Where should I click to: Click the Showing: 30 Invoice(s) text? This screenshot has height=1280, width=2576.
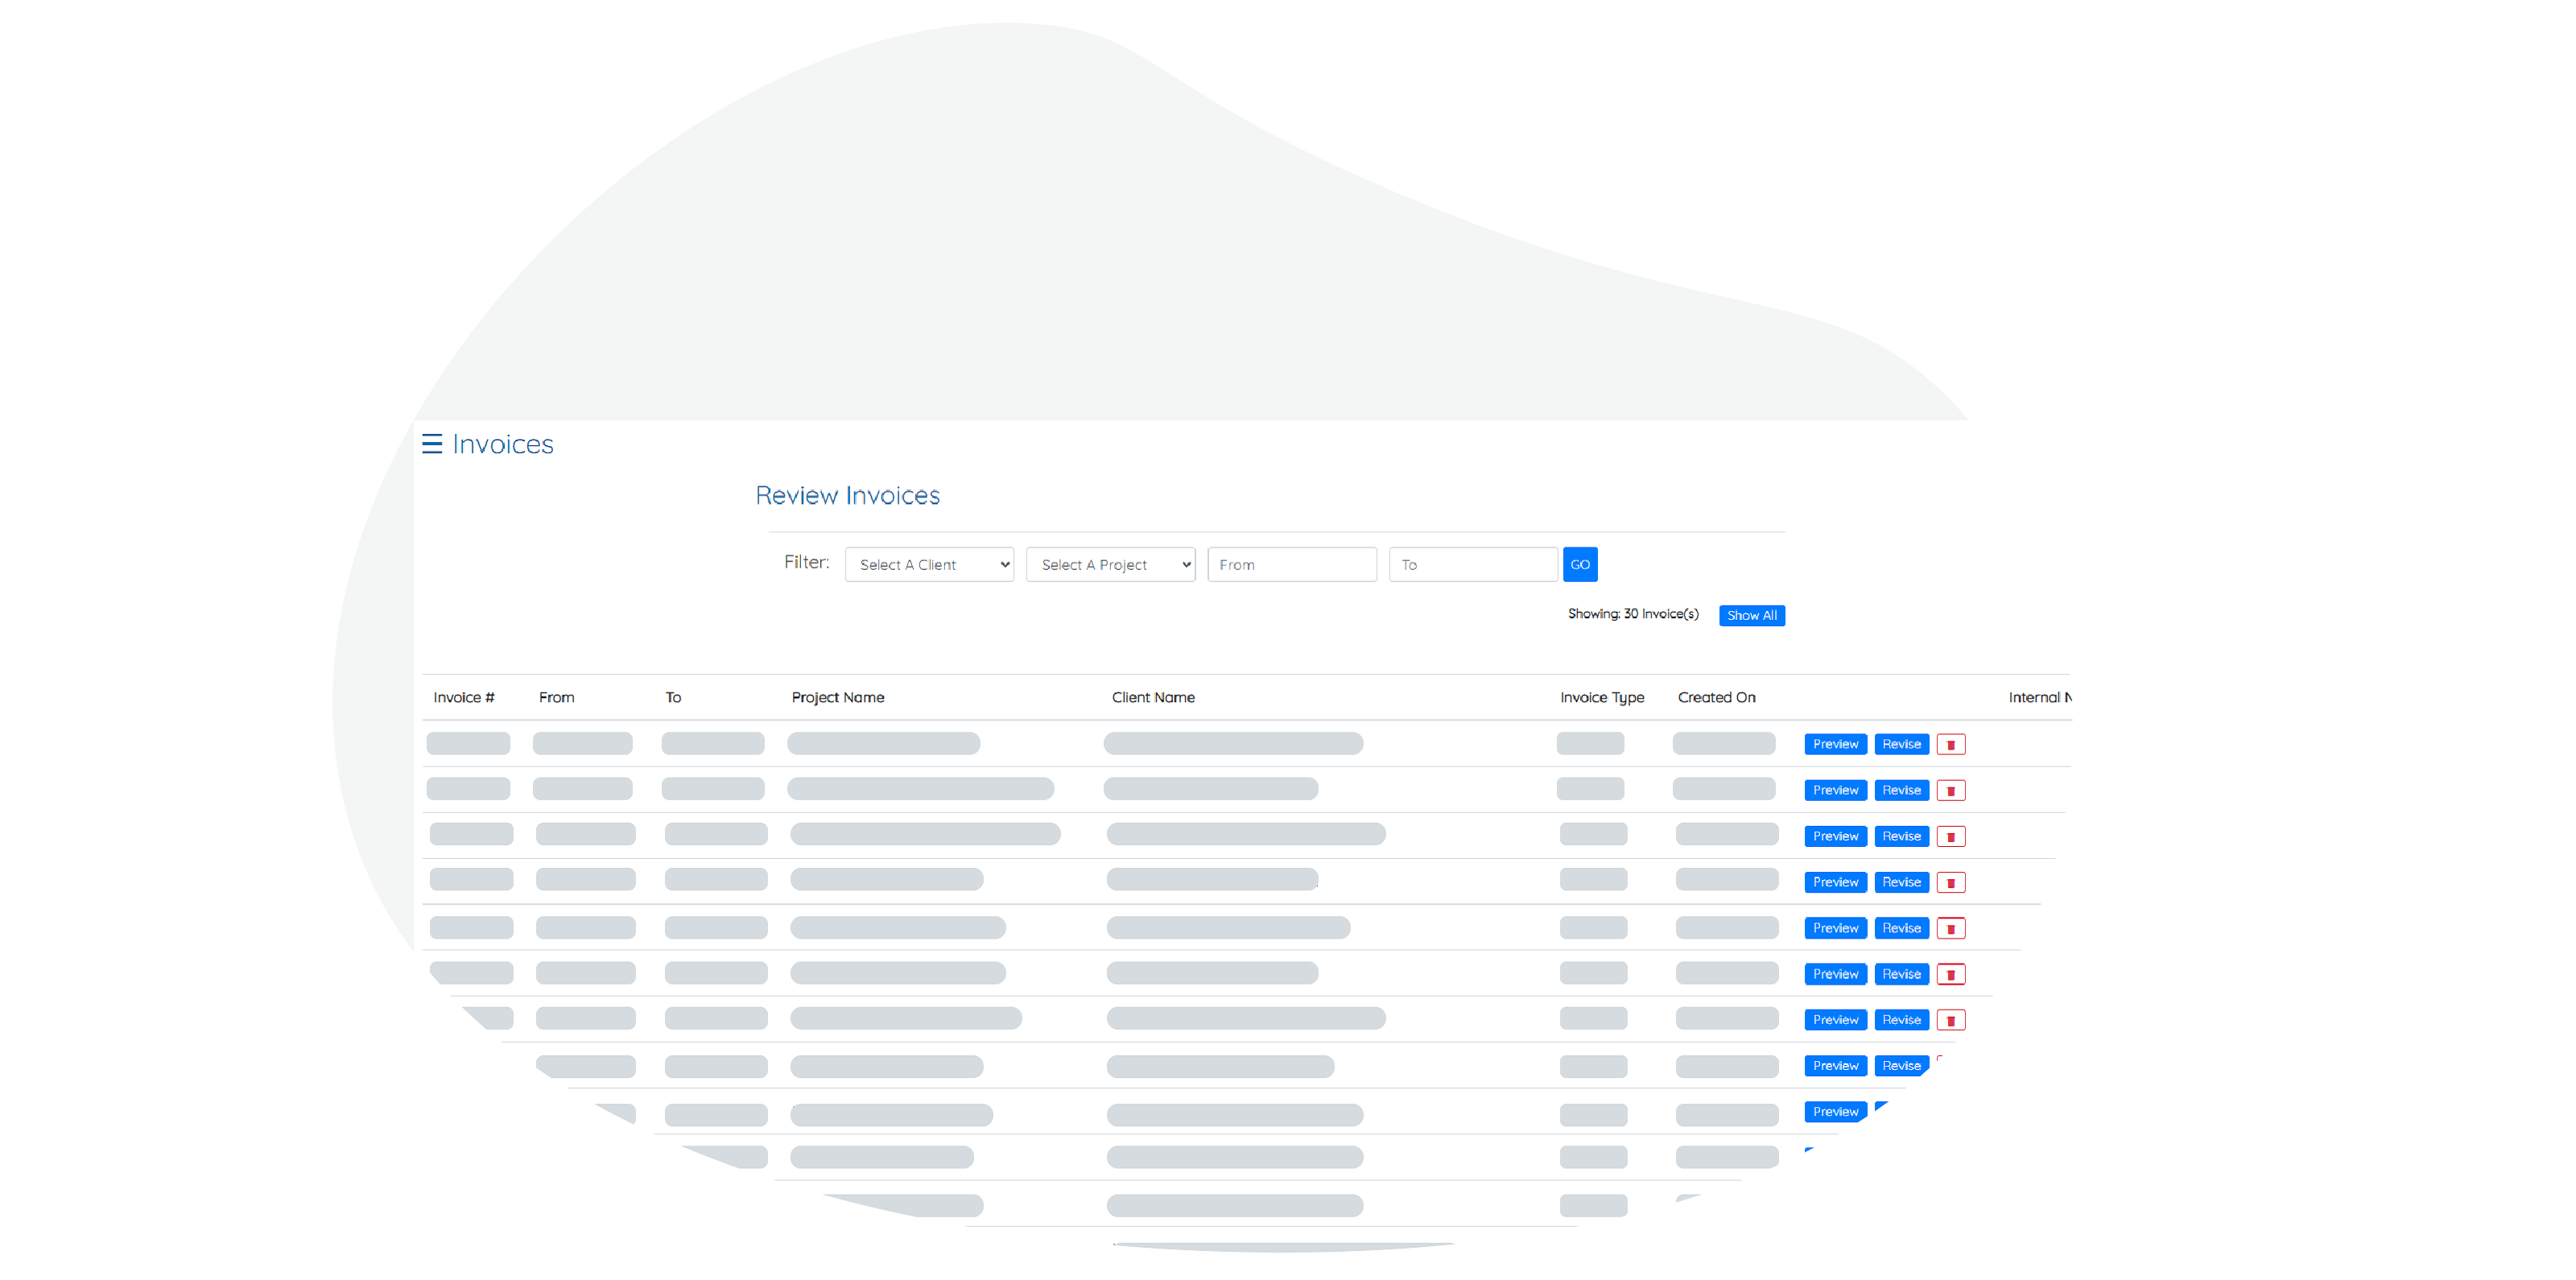pyautogui.click(x=1632, y=614)
